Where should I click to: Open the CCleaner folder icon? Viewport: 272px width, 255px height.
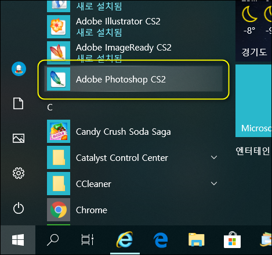click(59, 184)
